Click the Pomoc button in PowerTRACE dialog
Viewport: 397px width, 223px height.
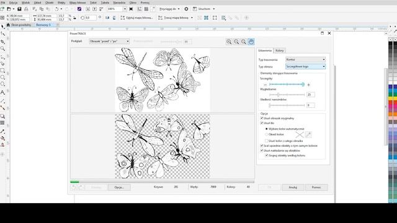316,187
